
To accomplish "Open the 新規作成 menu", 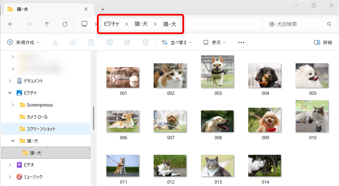I will [23, 43].
